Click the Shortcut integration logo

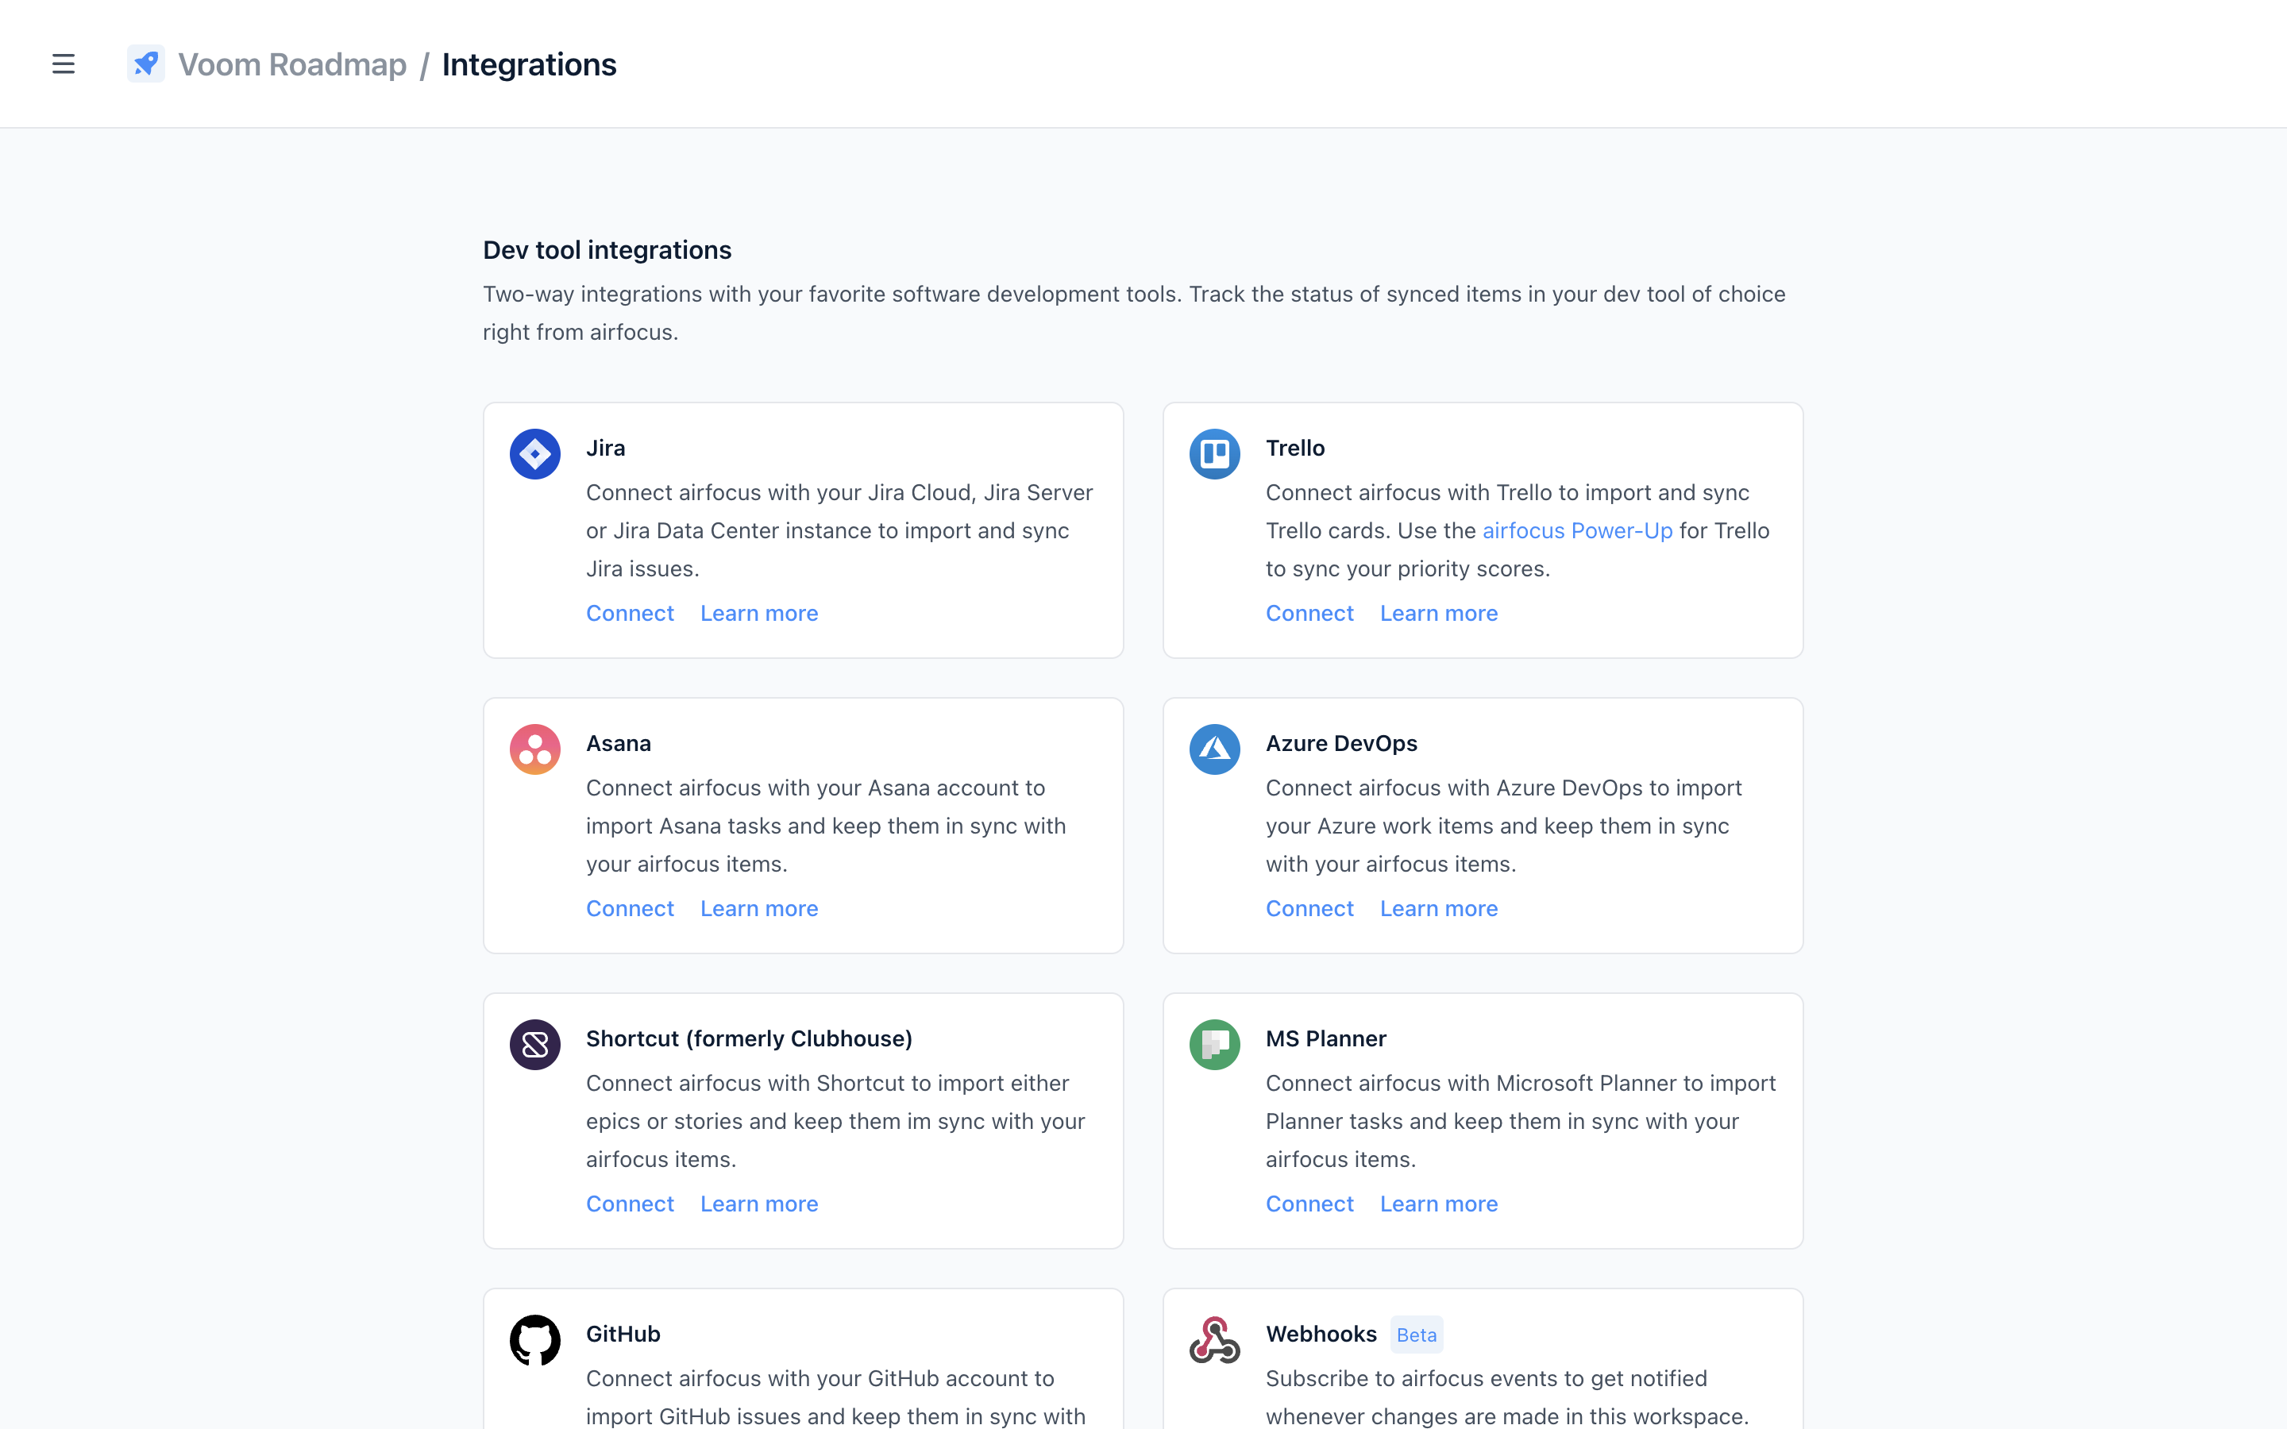535,1044
